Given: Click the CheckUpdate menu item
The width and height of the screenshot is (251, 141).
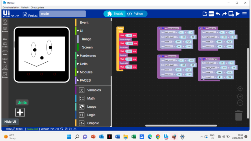Looking at the screenshot, I should [38, 7].
